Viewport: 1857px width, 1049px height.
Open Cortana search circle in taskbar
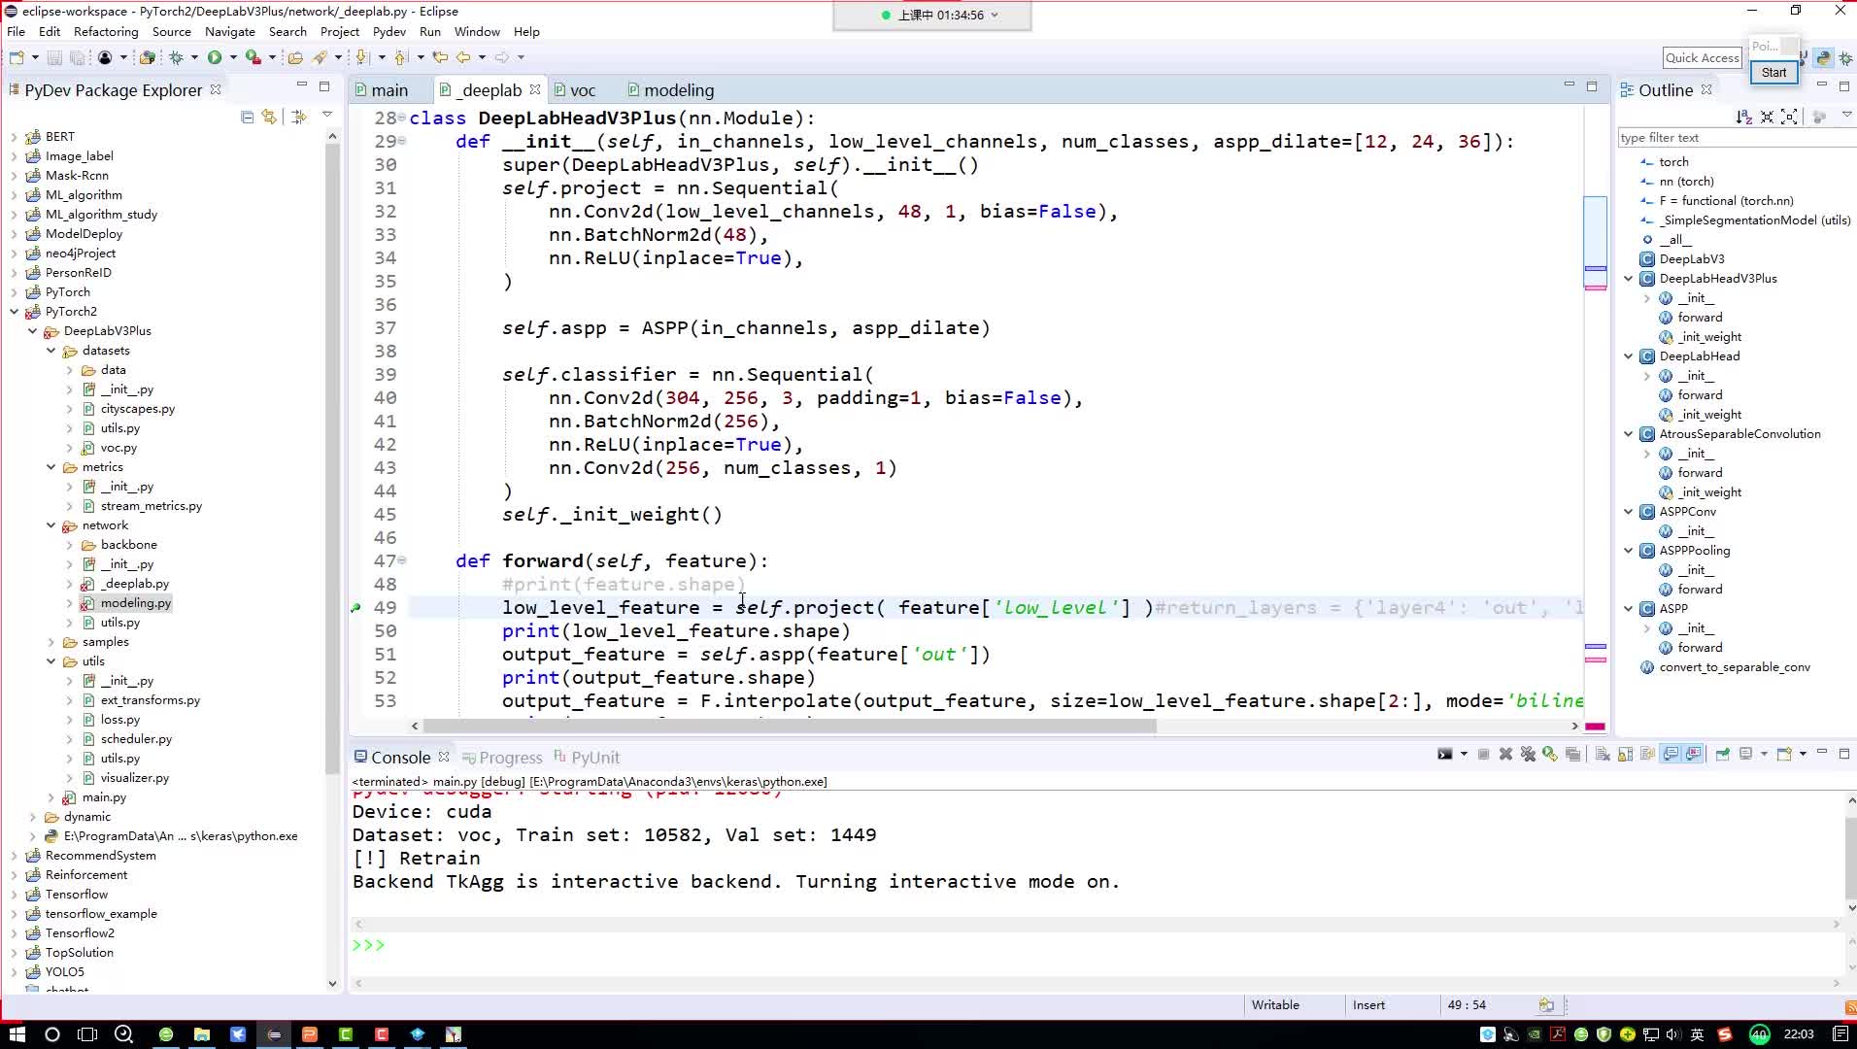pos(52,1034)
